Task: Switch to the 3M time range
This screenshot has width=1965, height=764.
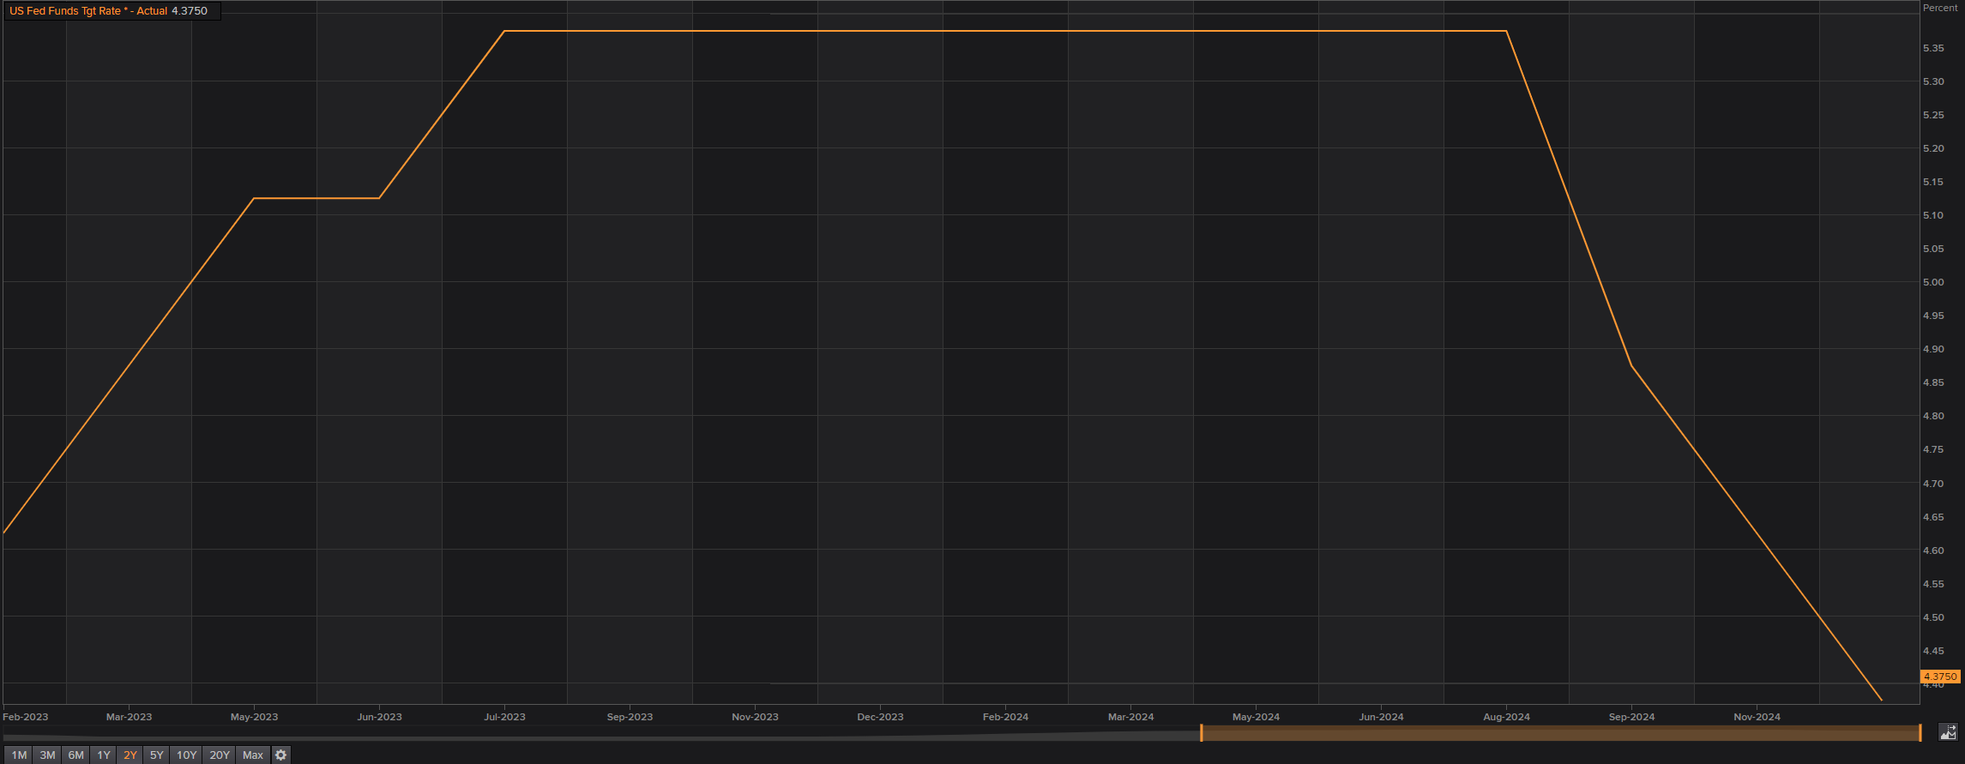Action: point(47,755)
